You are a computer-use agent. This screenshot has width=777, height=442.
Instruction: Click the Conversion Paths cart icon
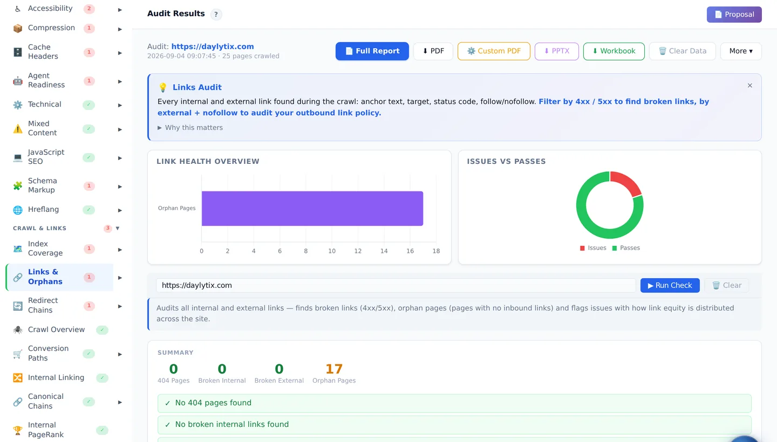[x=18, y=354]
